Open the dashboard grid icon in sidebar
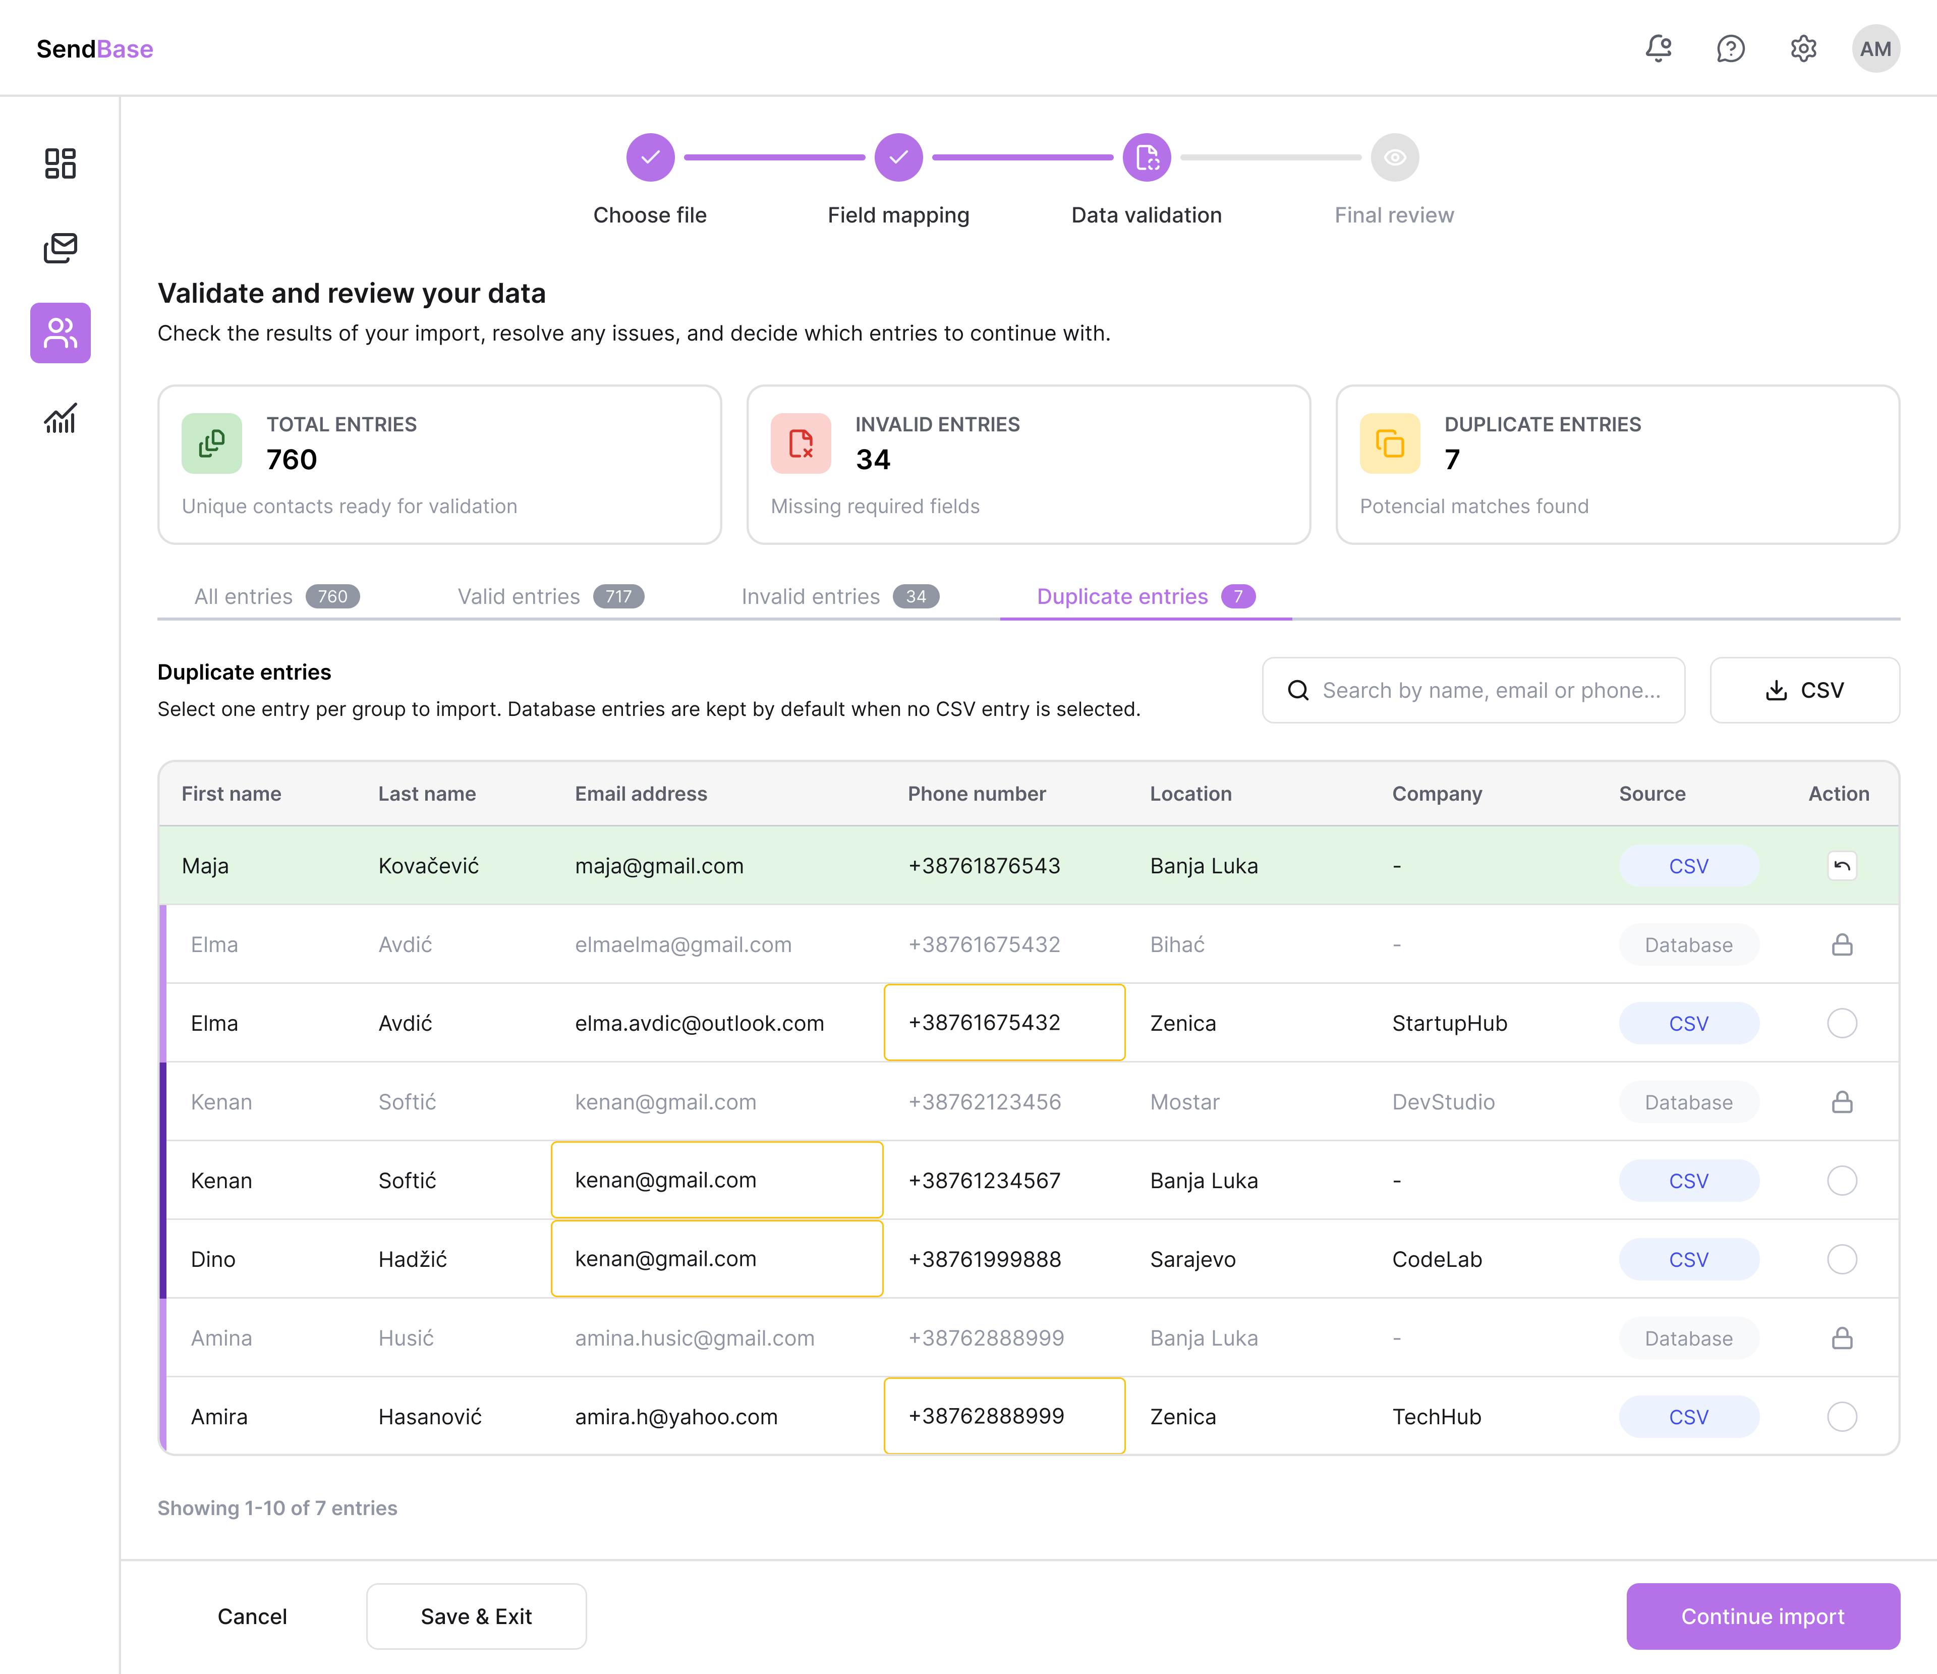 [x=60, y=163]
